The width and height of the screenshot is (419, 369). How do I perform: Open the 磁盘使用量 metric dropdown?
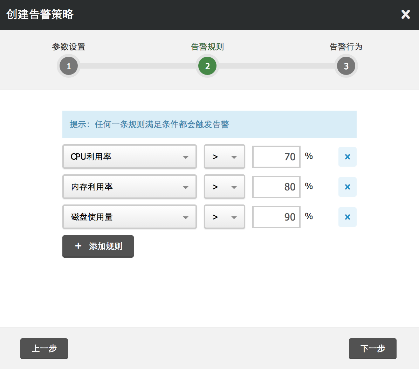129,217
